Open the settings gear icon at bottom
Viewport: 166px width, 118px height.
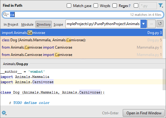(4, 113)
